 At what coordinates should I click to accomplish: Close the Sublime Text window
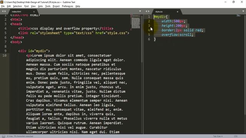tap(242, 2)
